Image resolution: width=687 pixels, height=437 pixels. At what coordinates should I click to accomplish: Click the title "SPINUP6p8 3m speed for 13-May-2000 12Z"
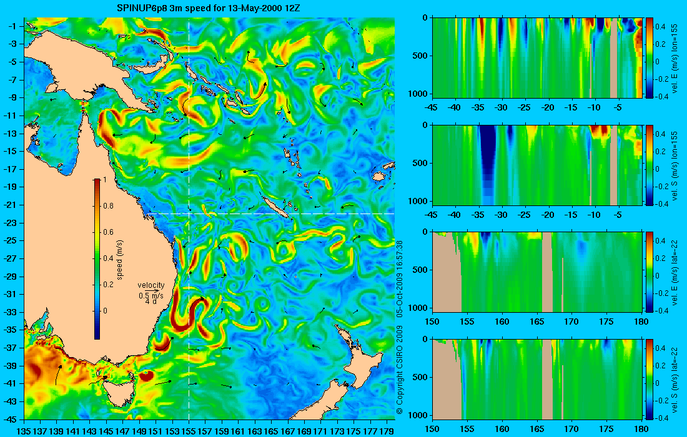[x=209, y=8]
